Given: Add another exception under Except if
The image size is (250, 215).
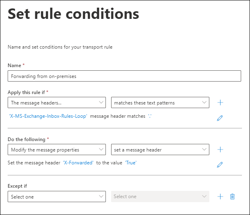Looking at the screenshot, I should coord(220,197).
